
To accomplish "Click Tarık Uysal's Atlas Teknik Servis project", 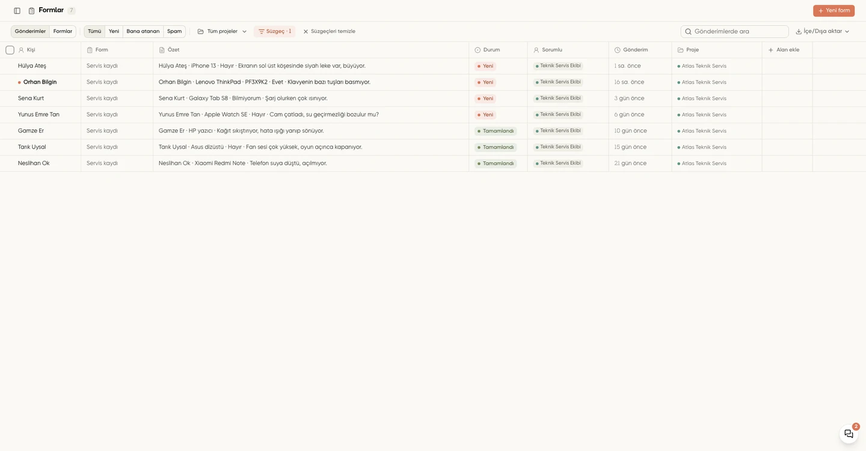I will pos(702,147).
